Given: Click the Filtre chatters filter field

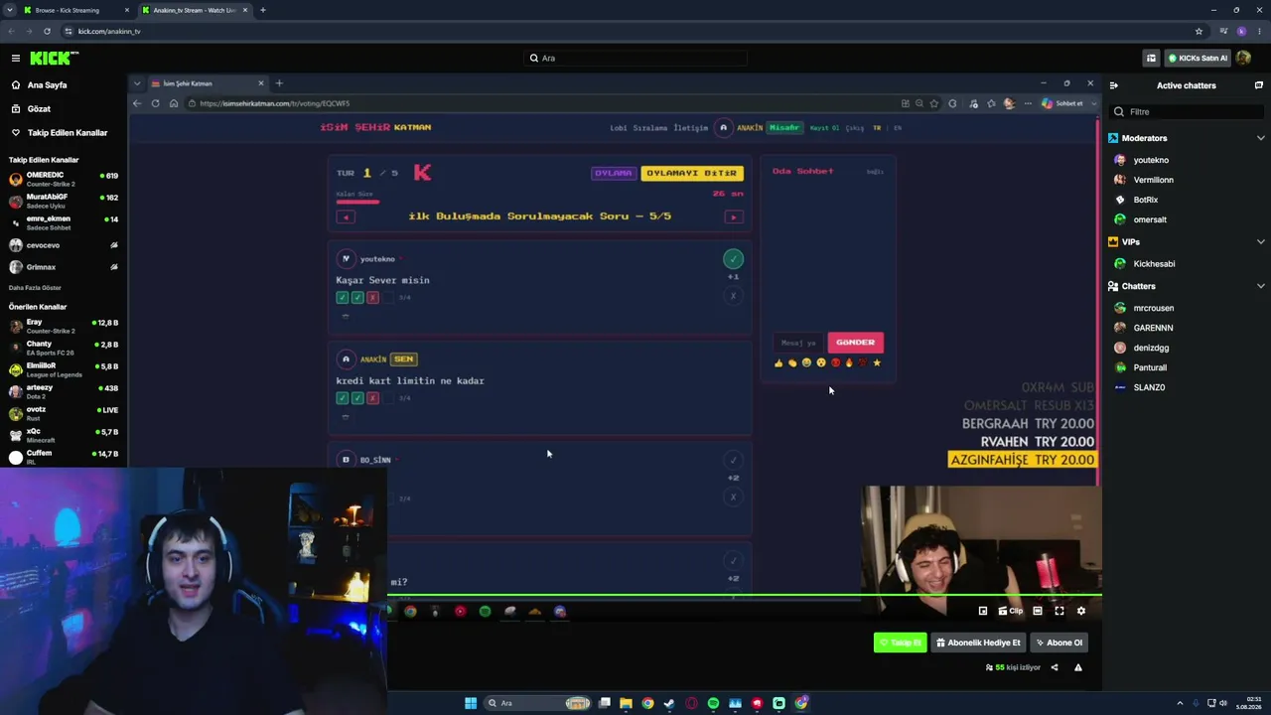Looking at the screenshot, I should 1187,111.
